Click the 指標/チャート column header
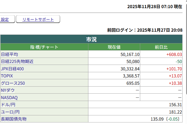Image resolution: width=187 pixels, height=124 pixels. 44,47
